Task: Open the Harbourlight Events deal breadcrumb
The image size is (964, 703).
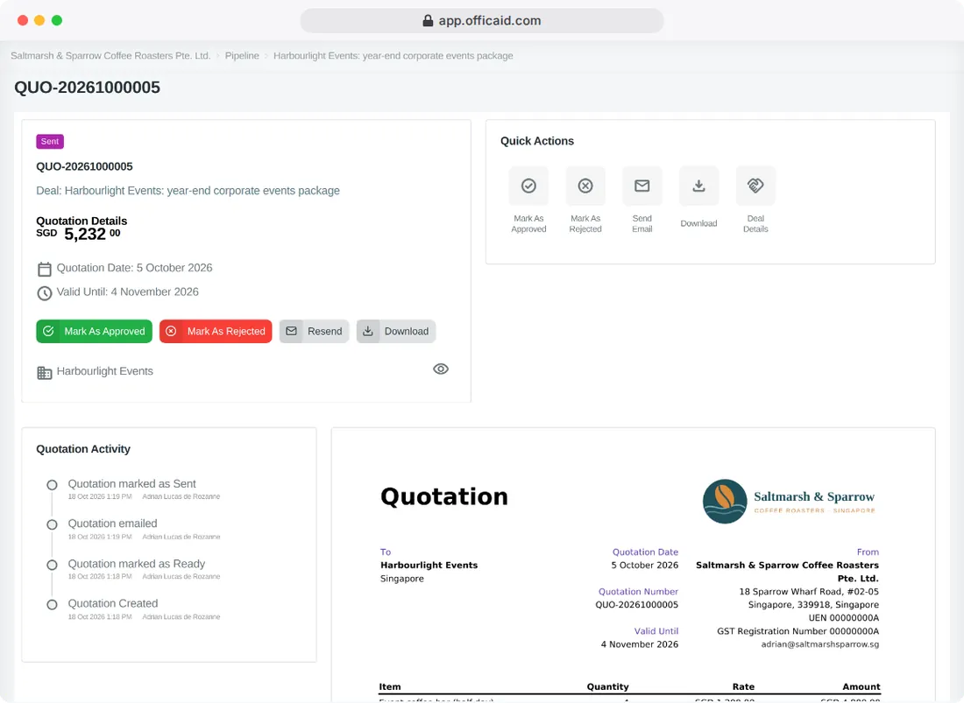Action: click(x=393, y=55)
